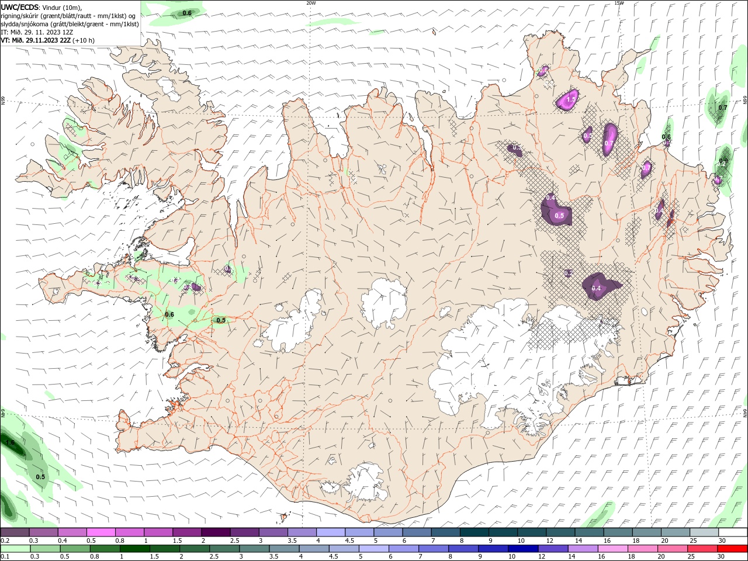The image size is (748, 561).
Task: Click the white 30 swatch at the end of the top row
Action: click(733, 532)
